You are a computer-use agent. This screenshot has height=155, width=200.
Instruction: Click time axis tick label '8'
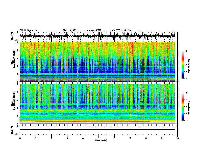click(146, 138)
